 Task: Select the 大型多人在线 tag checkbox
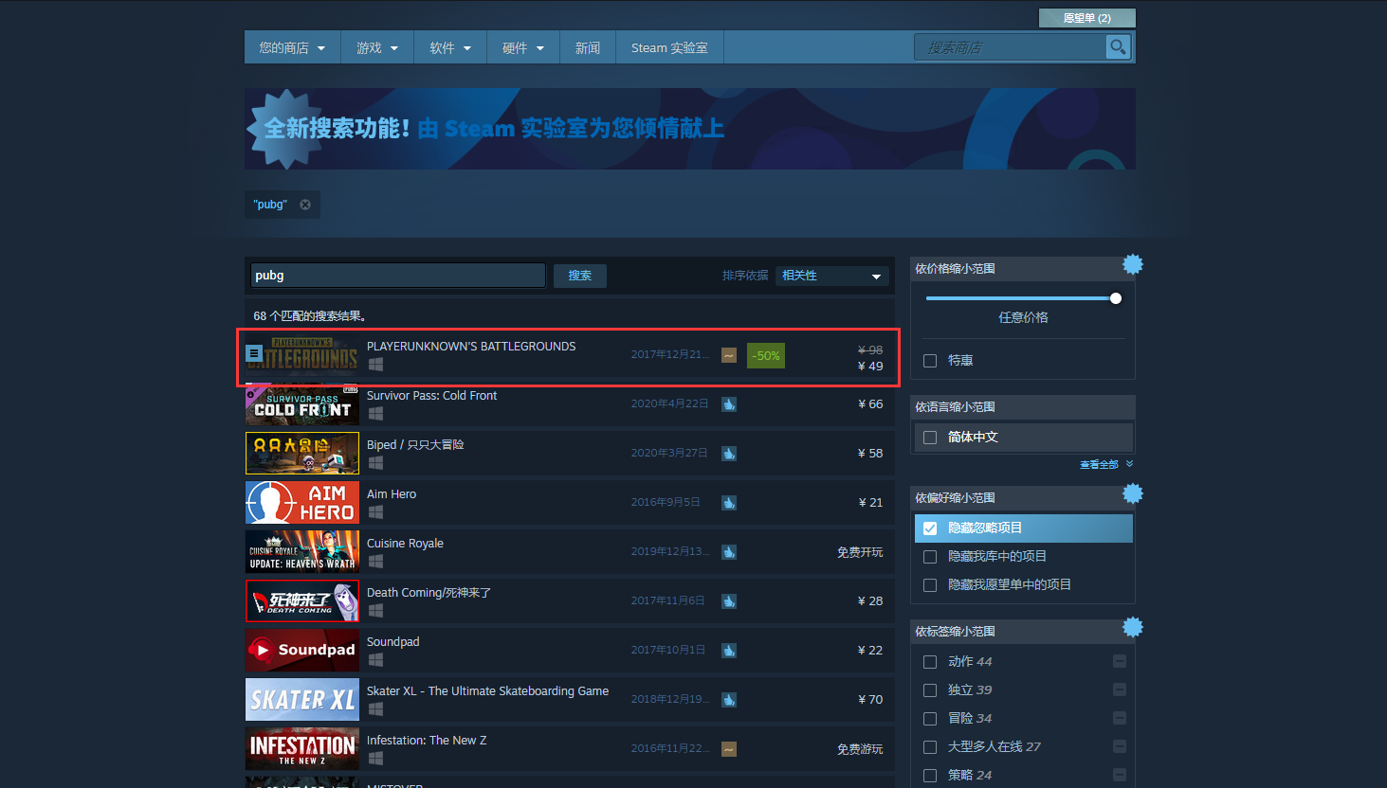(x=930, y=747)
